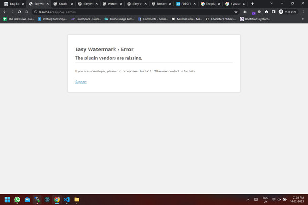Show more bookmarks via the overflow chevron
Viewport: 308px width, 205px height.
click(303, 19)
